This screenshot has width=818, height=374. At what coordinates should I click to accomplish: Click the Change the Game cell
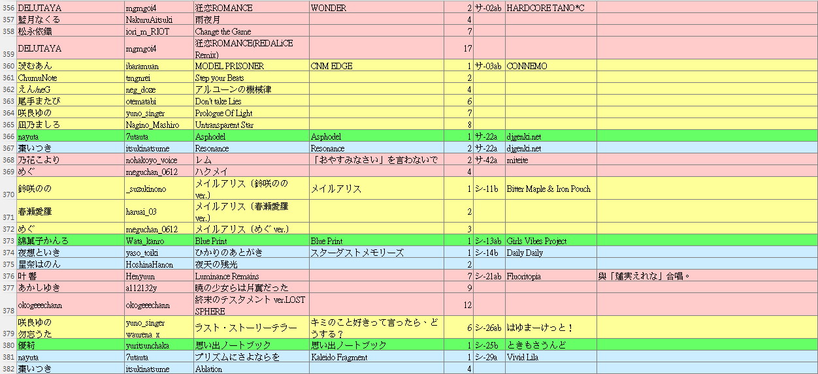click(251, 31)
